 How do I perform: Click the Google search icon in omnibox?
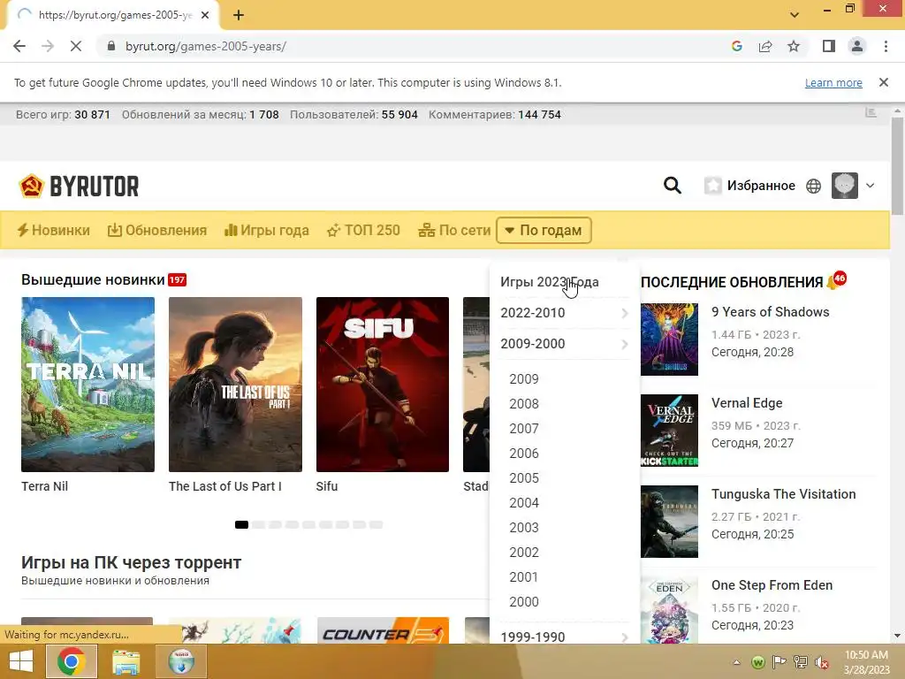pyautogui.click(x=736, y=46)
